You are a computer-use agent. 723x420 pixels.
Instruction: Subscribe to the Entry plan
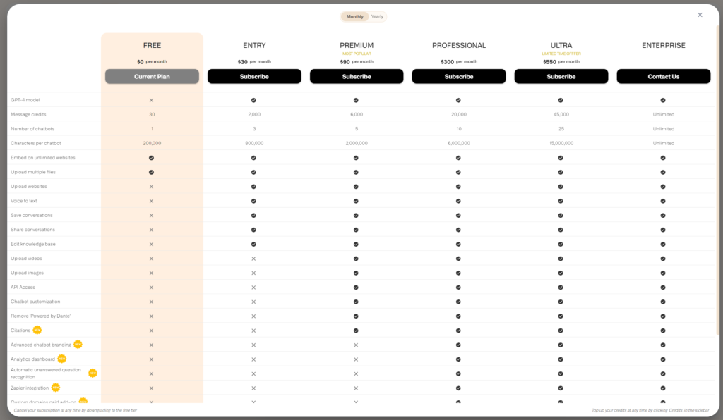point(254,76)
